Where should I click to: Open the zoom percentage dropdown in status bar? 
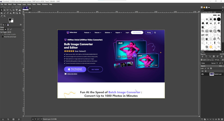click(40, 119)
